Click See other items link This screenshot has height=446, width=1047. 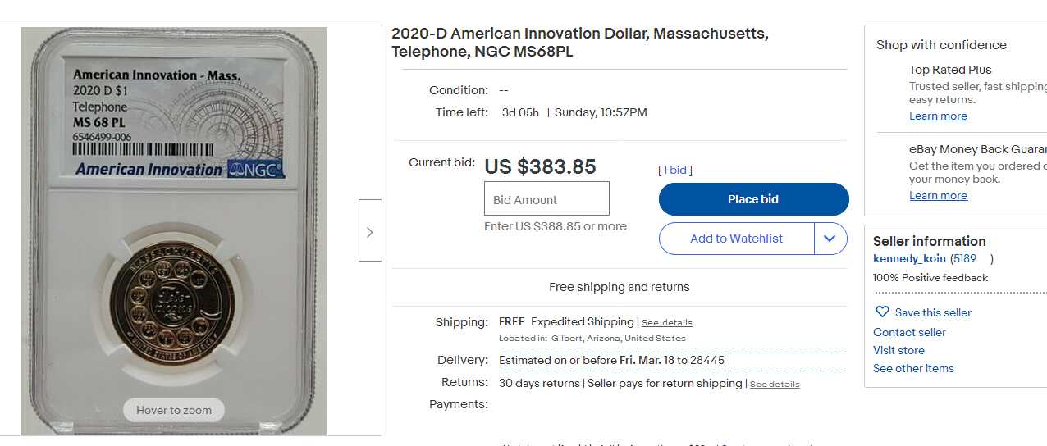[913, 368]
